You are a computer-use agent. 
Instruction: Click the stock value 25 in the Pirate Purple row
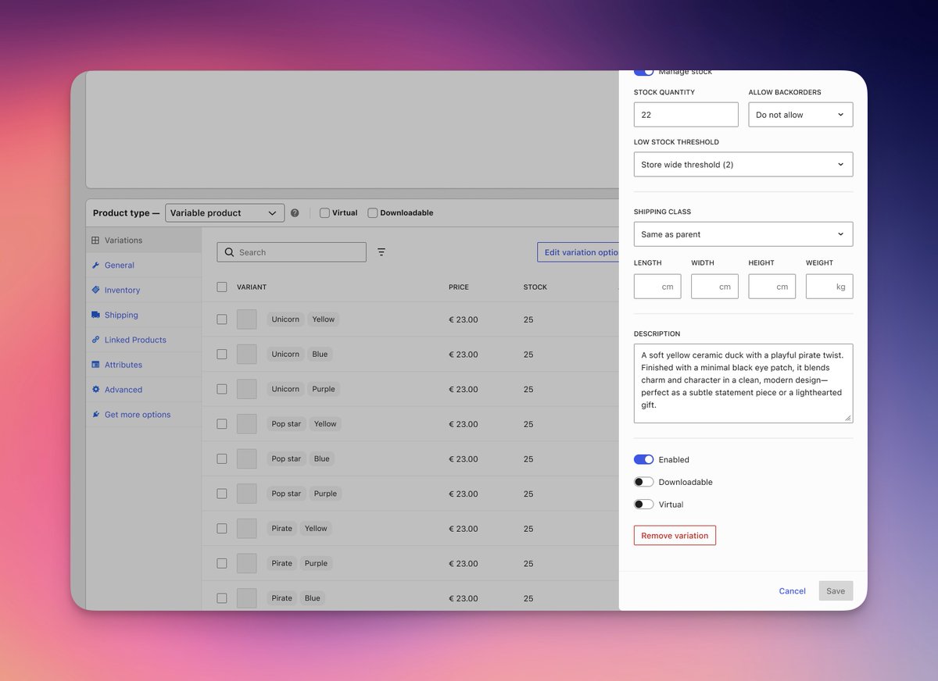coord(528,564)
